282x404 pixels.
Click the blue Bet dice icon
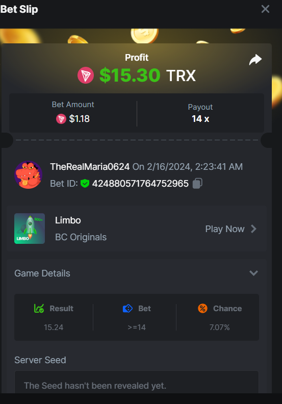click(127, 308)
